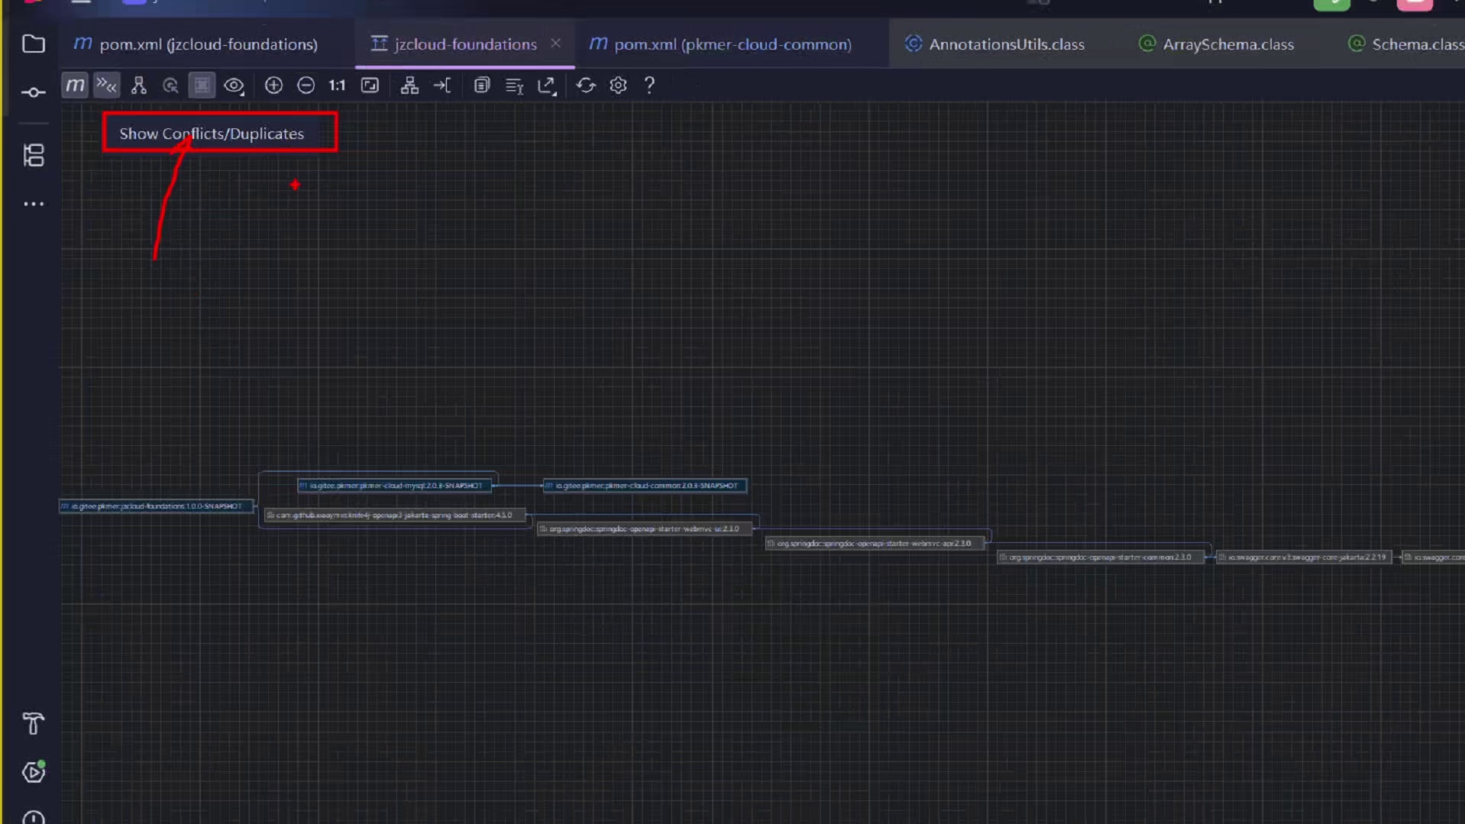This screenshot has height=824, width=1465.
Task: Click the help question mark button
Action: (x=649, y=86)
